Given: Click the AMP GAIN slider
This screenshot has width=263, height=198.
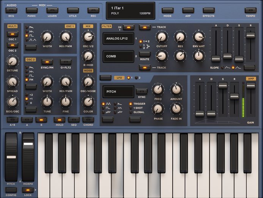Looking at the screenshot, I should coord(251,85).
